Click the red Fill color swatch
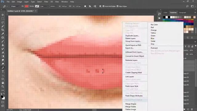This screenshot has width=197, height=111. pos(26,6)
